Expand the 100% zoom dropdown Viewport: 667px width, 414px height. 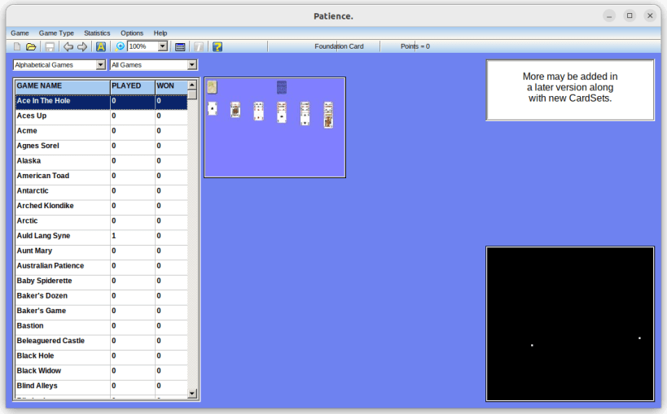point(163,46)
